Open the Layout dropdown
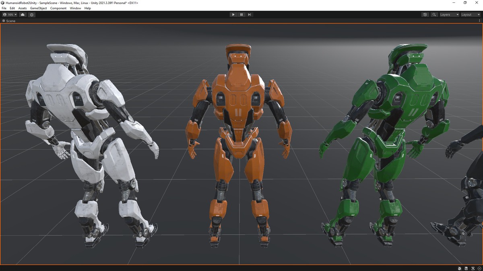 (x=469, y=14)
